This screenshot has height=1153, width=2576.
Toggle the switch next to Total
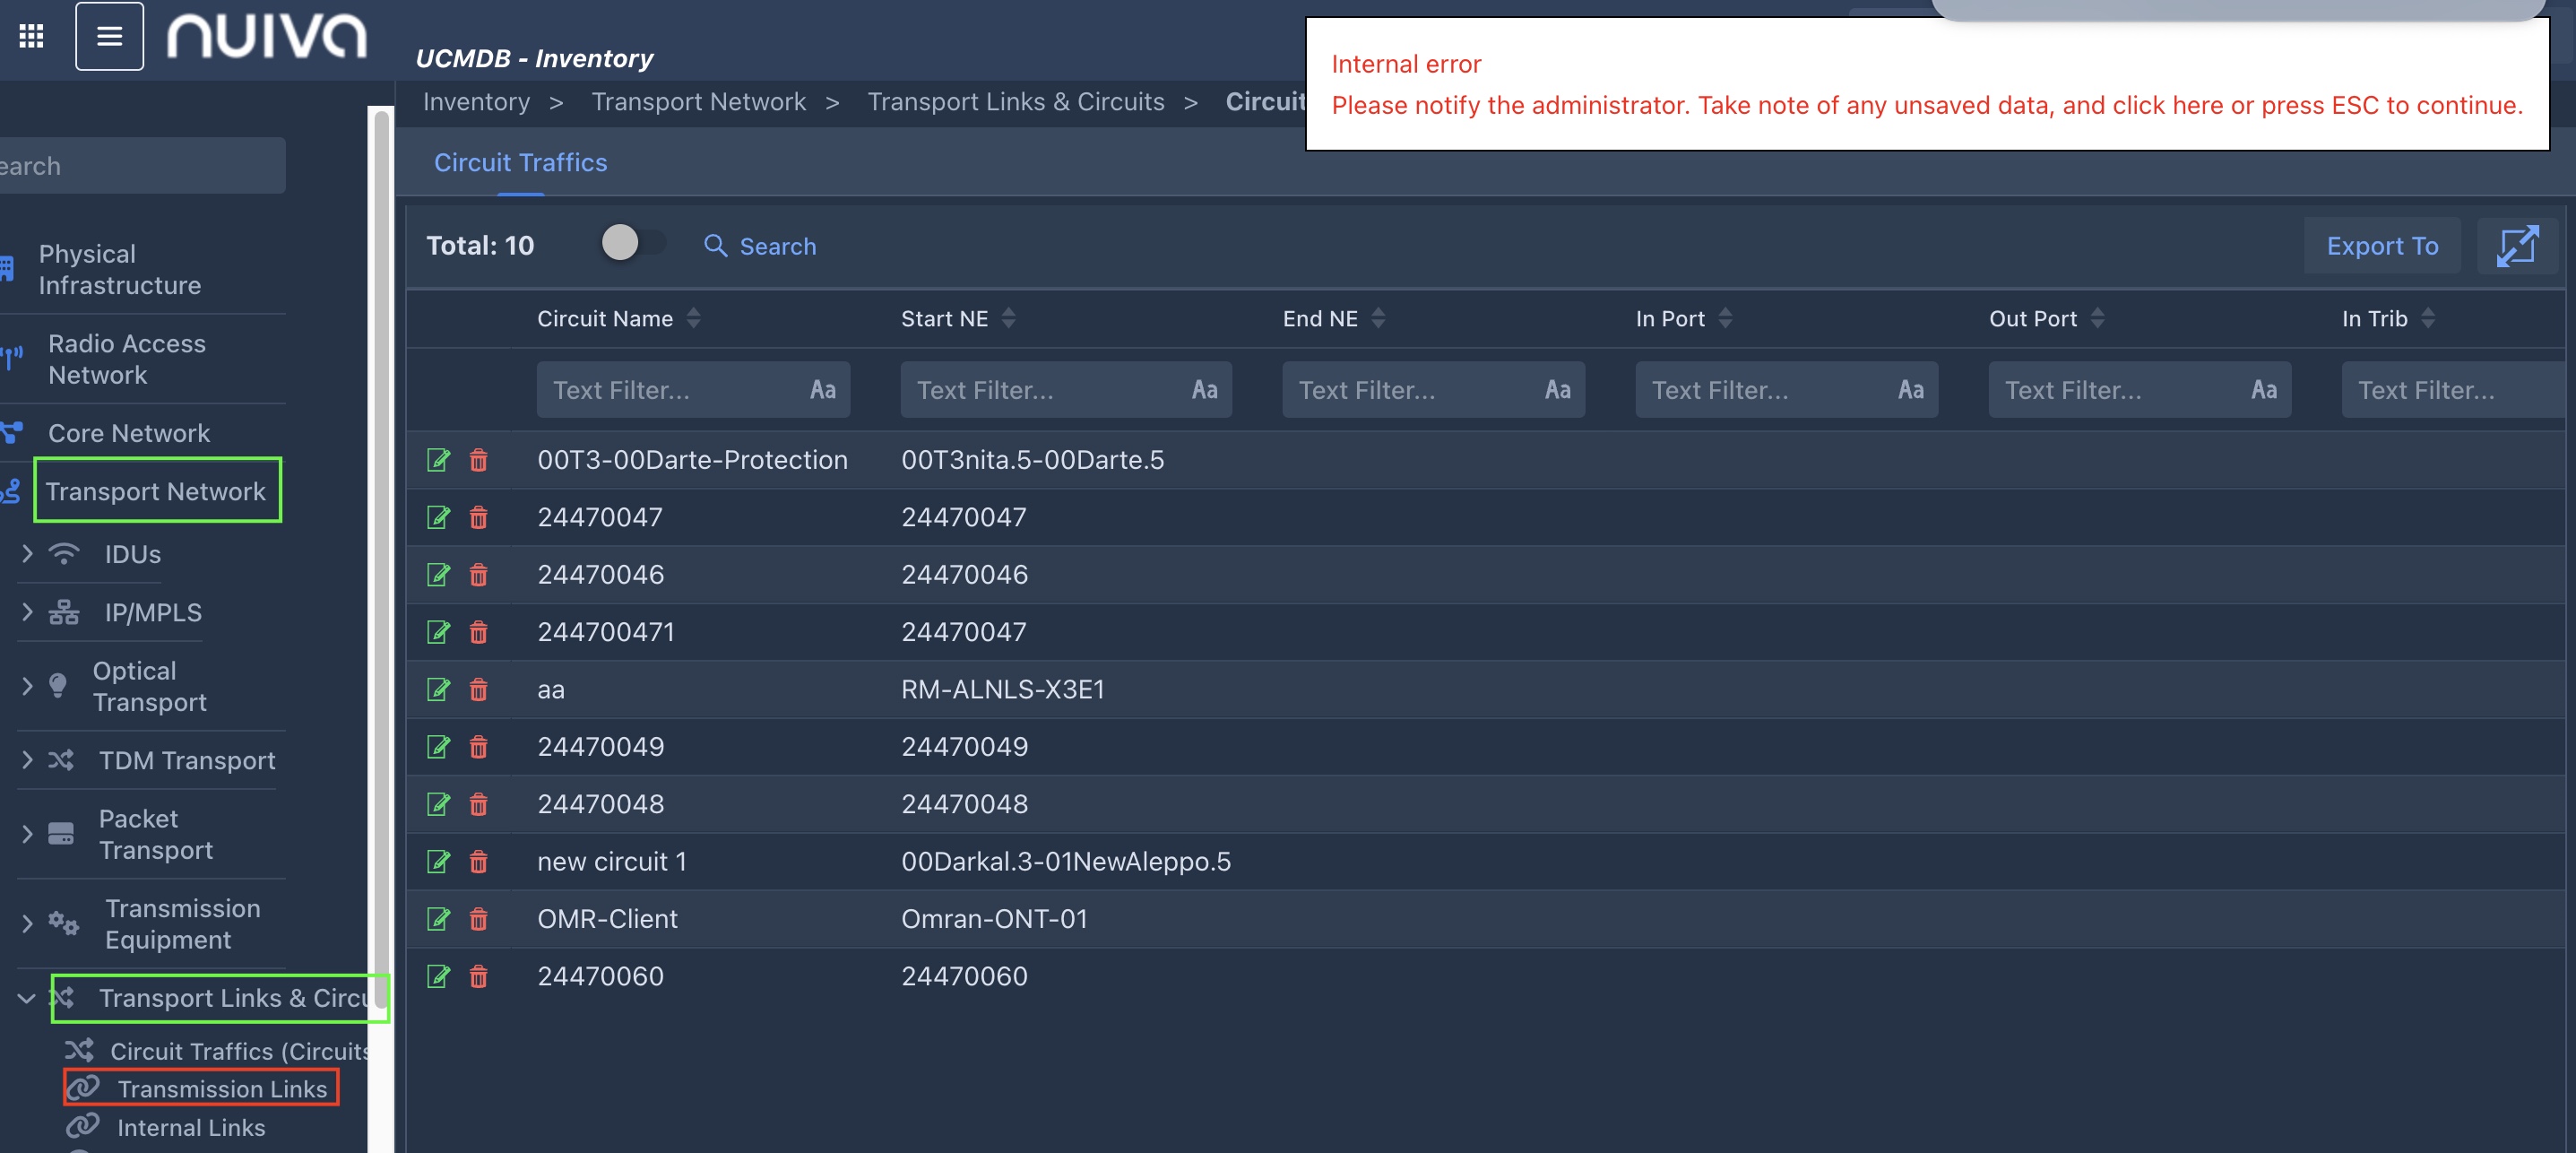pos(632,242)
